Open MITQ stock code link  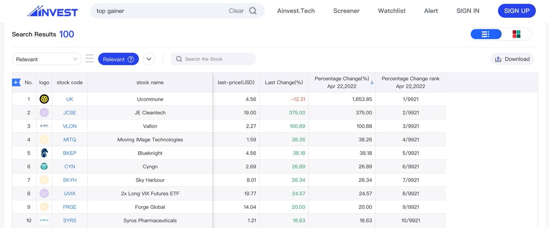click(x=70, y=140)
